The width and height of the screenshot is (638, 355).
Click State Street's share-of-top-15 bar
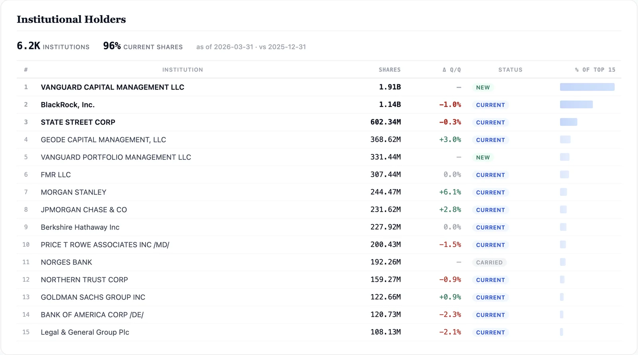(569, 122)
